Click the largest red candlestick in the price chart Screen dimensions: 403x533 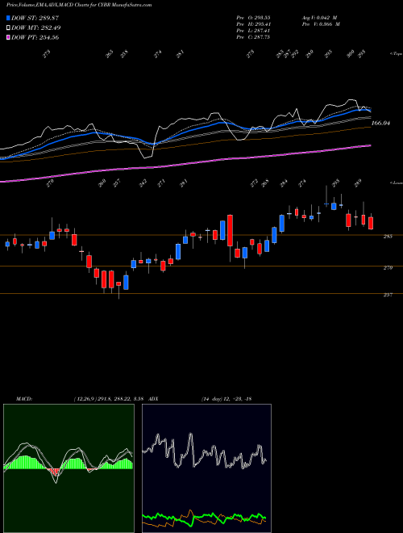point(230,230)
